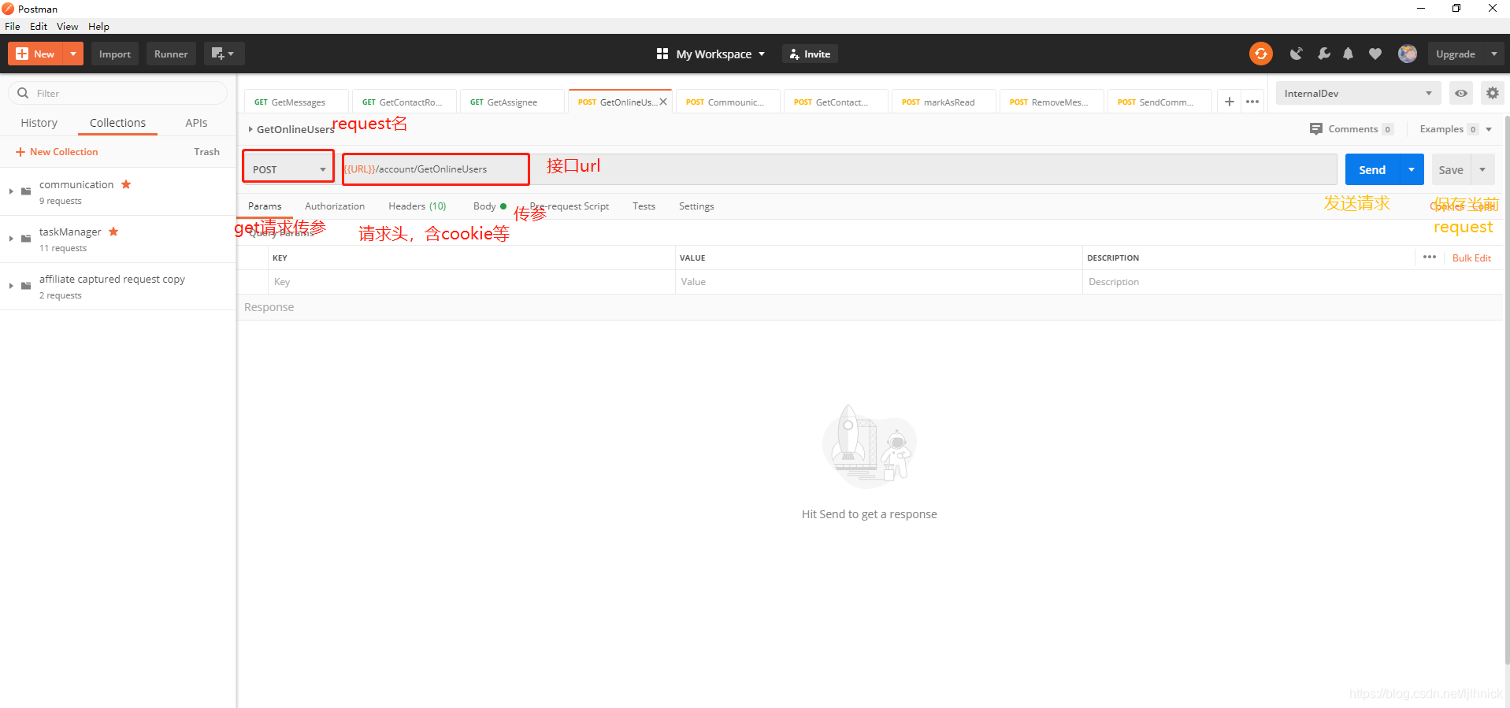Switch to the GetAssignee request tab
This screenshot has height=708, width=1510.
point(512,102)
